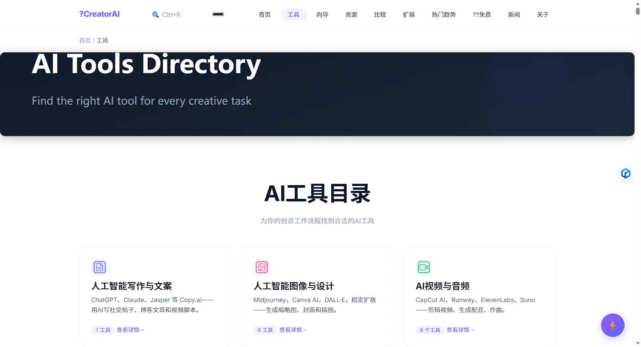This screenshot has height=347, width=641.
Task: Open the ??免费 nav item
Action: coord(482,14)
